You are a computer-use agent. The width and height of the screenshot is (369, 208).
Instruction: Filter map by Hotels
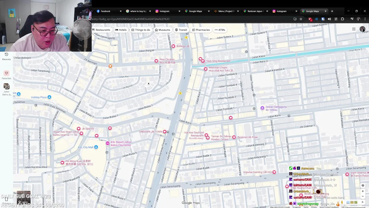point(121,30)
